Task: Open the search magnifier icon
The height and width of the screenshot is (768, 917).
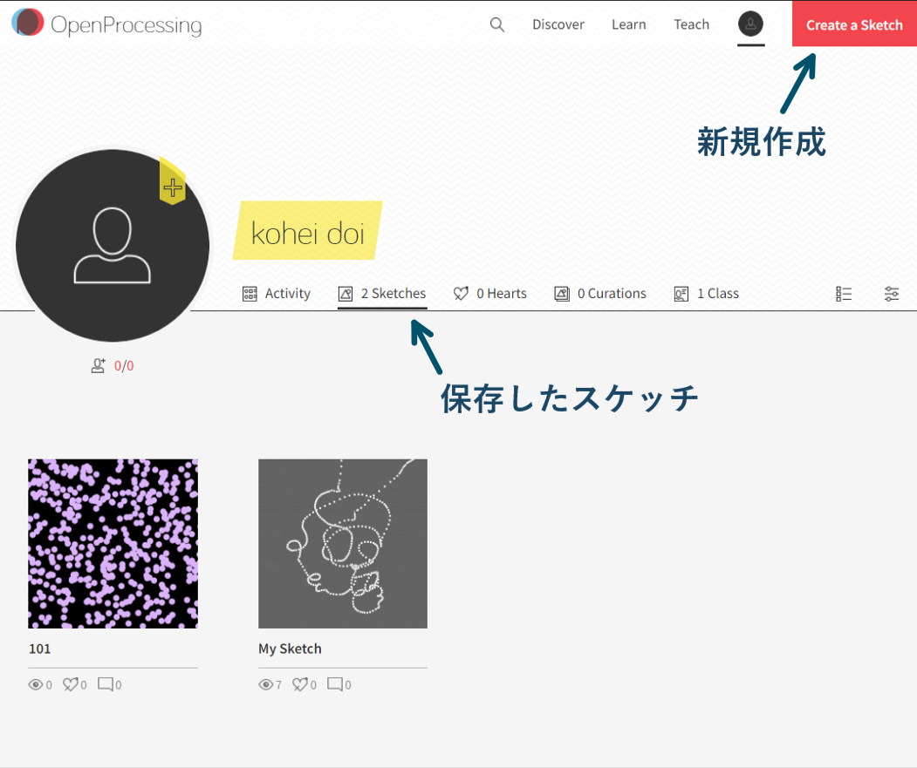Action: pos(497,24)
